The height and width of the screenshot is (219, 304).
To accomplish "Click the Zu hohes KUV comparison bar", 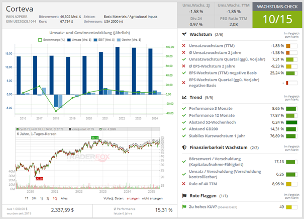I will click(291, 207).
